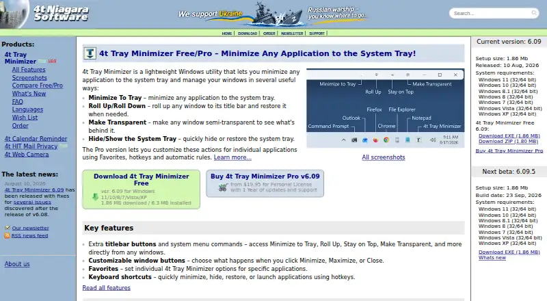Open the Languages sidebar link
The image size is (547, 301).
tap(27, 109)
